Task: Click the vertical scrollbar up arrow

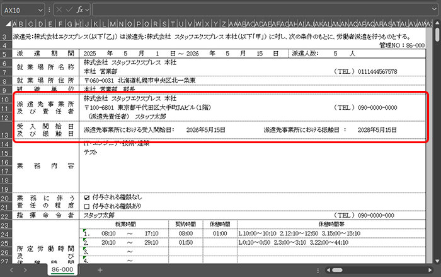Action: pyautogui.click(x=437, y=23)
